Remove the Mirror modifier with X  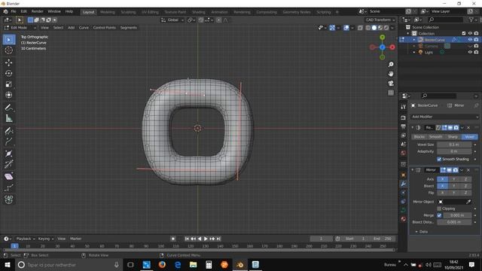pyautogui.click(x=468, y=170)
